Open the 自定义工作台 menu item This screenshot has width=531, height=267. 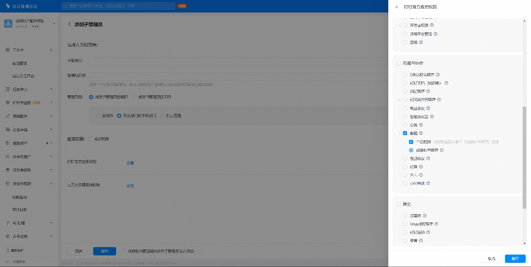[23, 76]
